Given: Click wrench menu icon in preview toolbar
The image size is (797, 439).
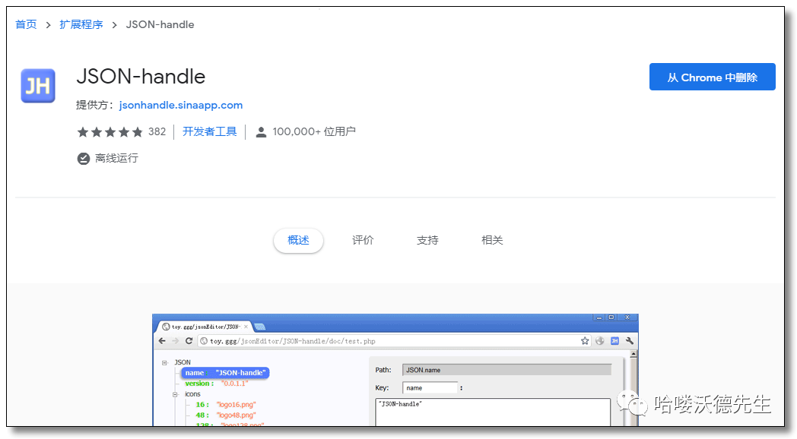Looking at the screenshot, I should (630, 340).
